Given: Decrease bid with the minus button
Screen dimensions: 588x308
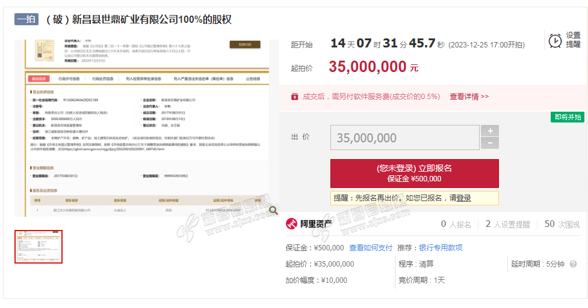Looking at the screenshot, I should click(491, 143).
